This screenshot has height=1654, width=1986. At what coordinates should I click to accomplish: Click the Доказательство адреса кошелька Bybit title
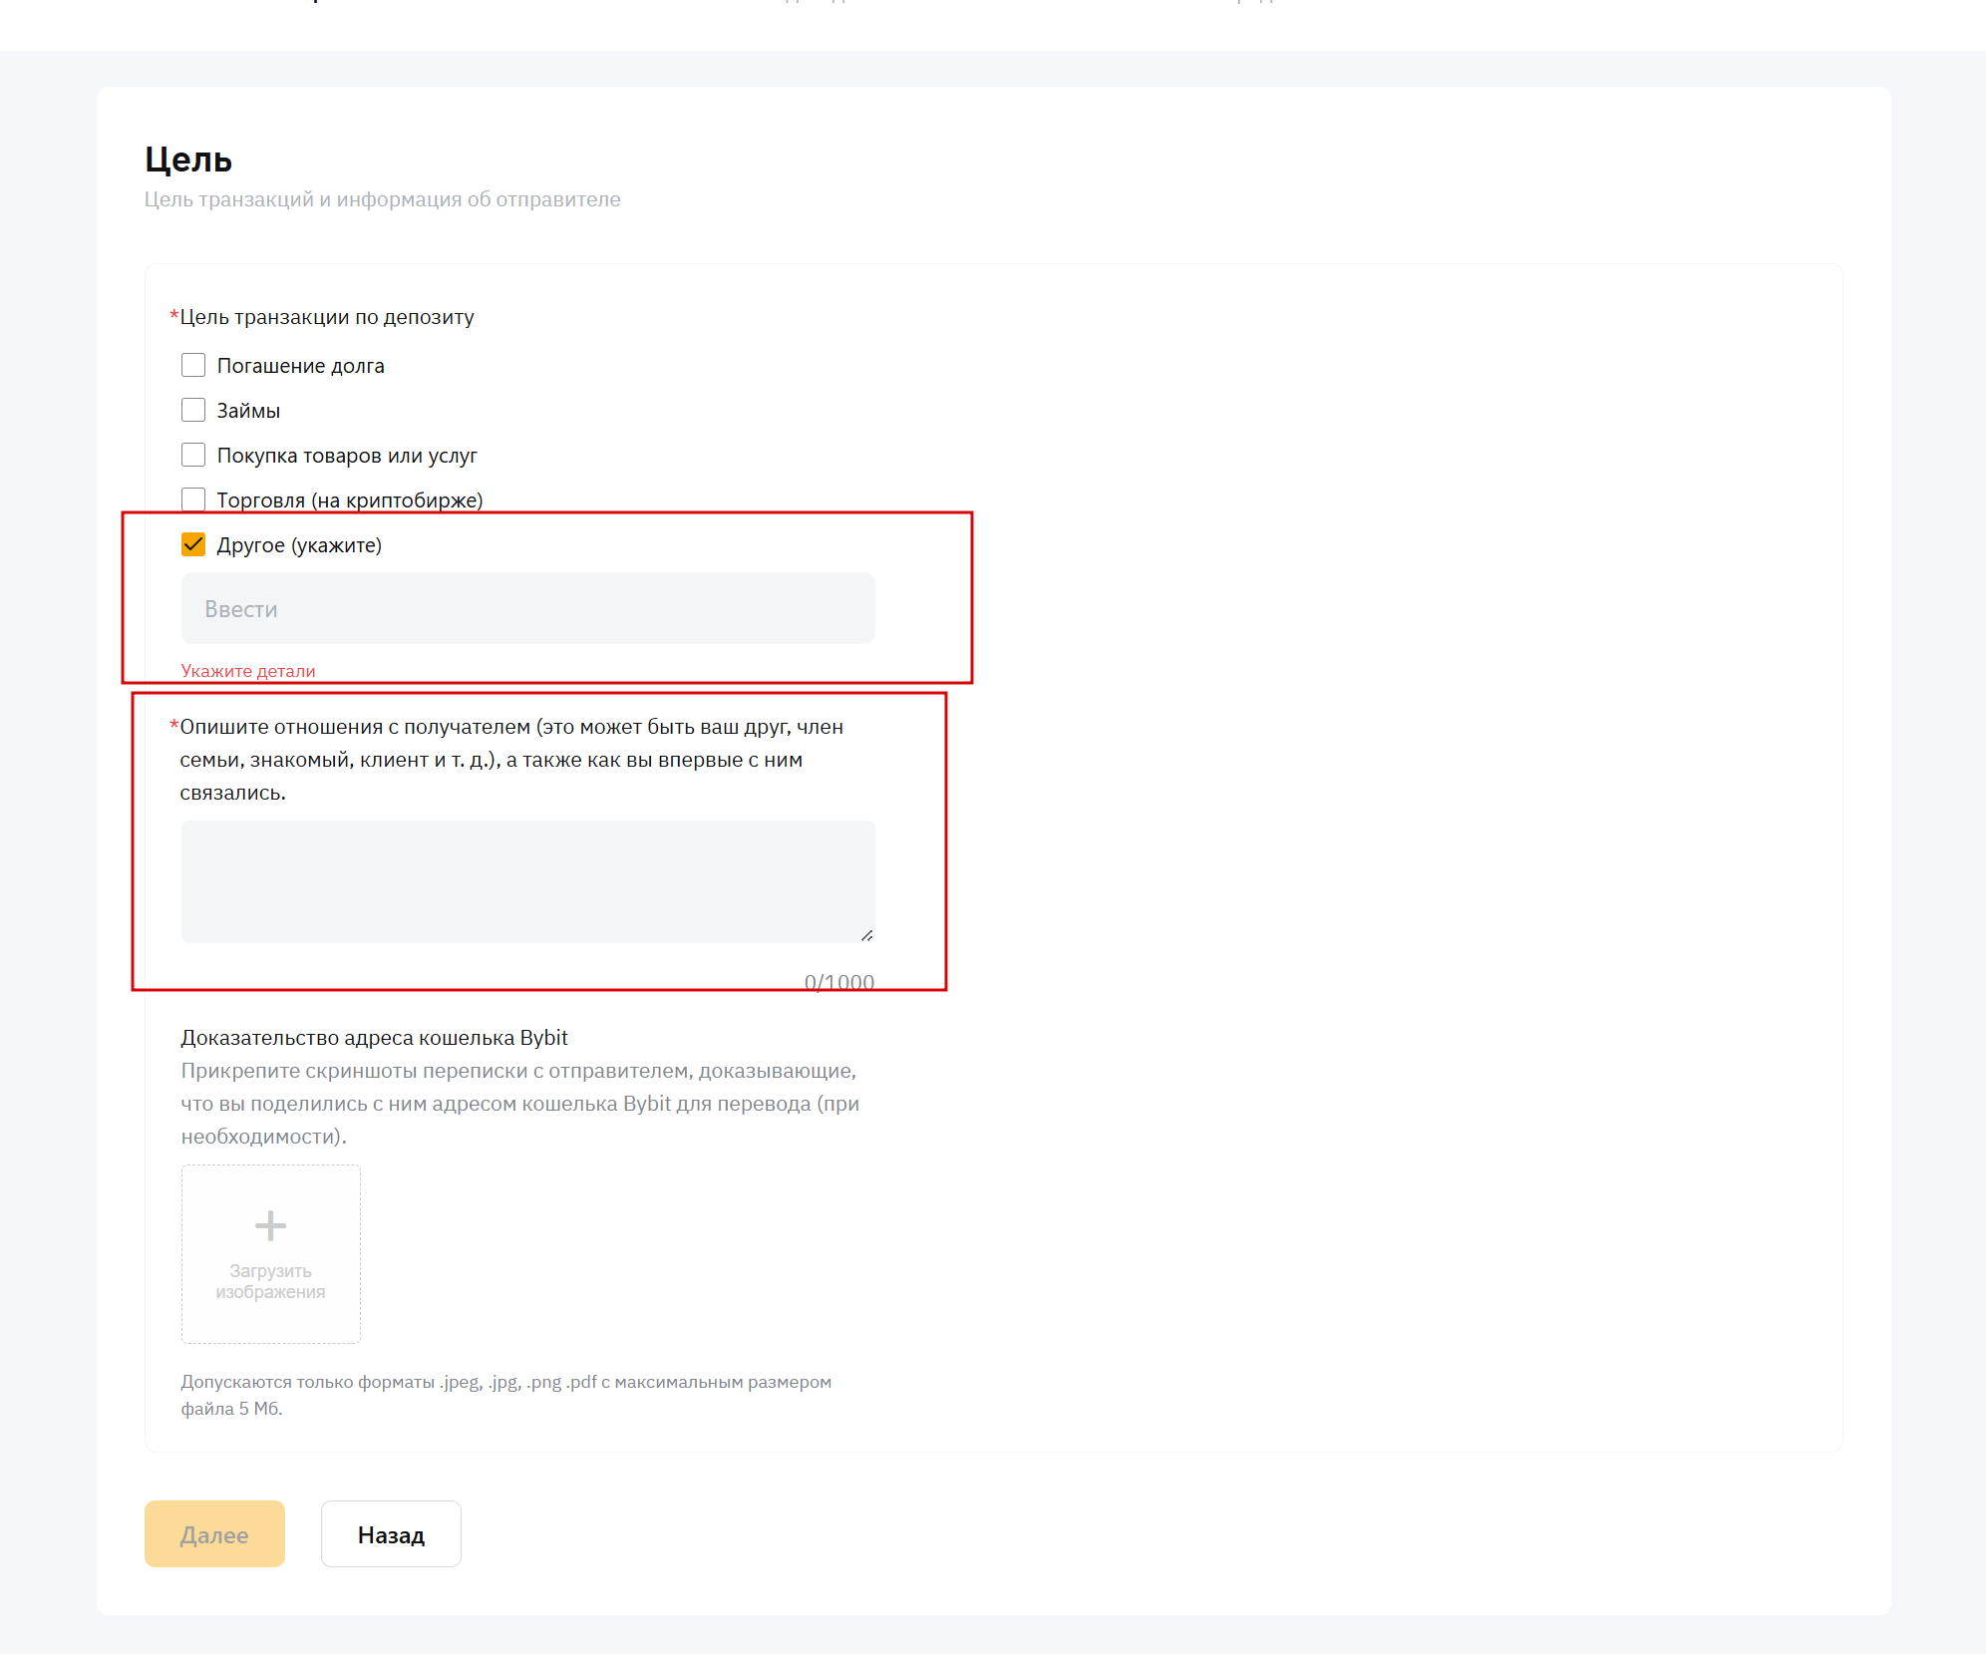click(374, 1038)
